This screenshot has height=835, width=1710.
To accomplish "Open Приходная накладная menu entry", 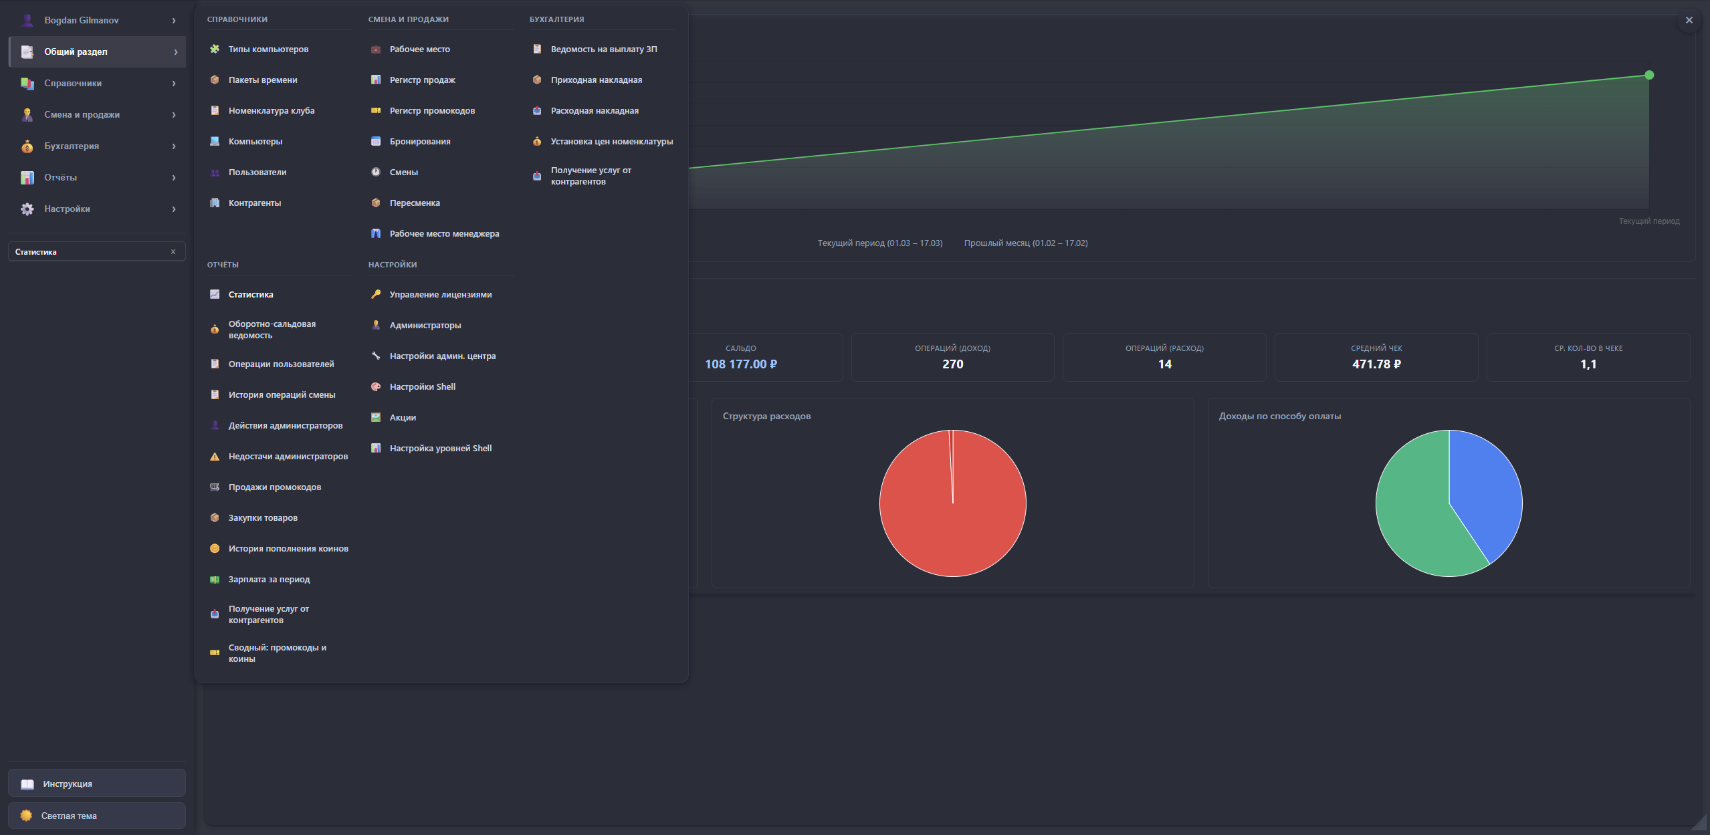I will pos(596,80).
